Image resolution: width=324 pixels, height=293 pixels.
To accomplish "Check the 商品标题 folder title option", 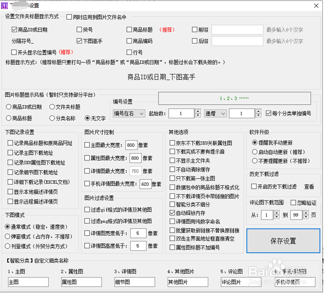I will pyautogui.click(x=129, y=29).
